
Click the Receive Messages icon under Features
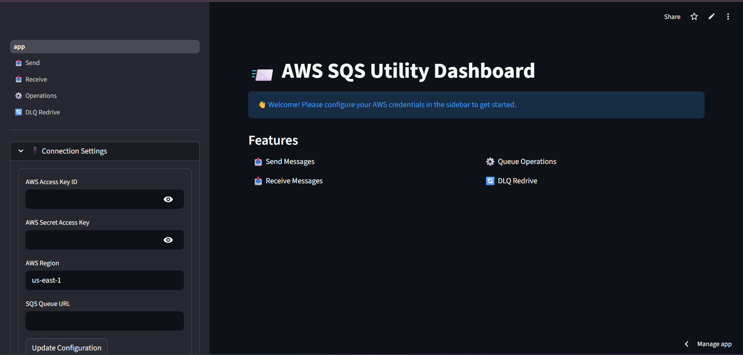click(x=258, y=181)
